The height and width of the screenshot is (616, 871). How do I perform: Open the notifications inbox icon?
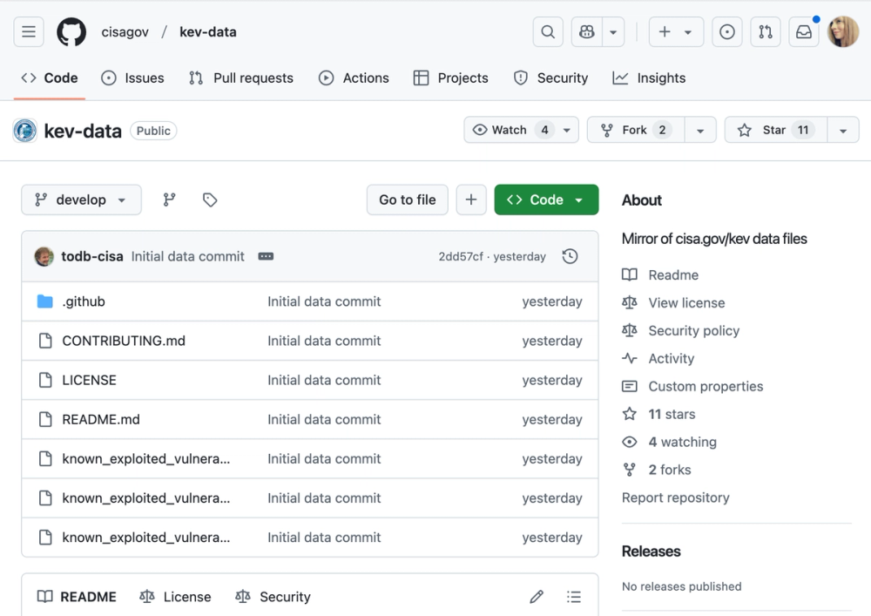pos(803,30)
